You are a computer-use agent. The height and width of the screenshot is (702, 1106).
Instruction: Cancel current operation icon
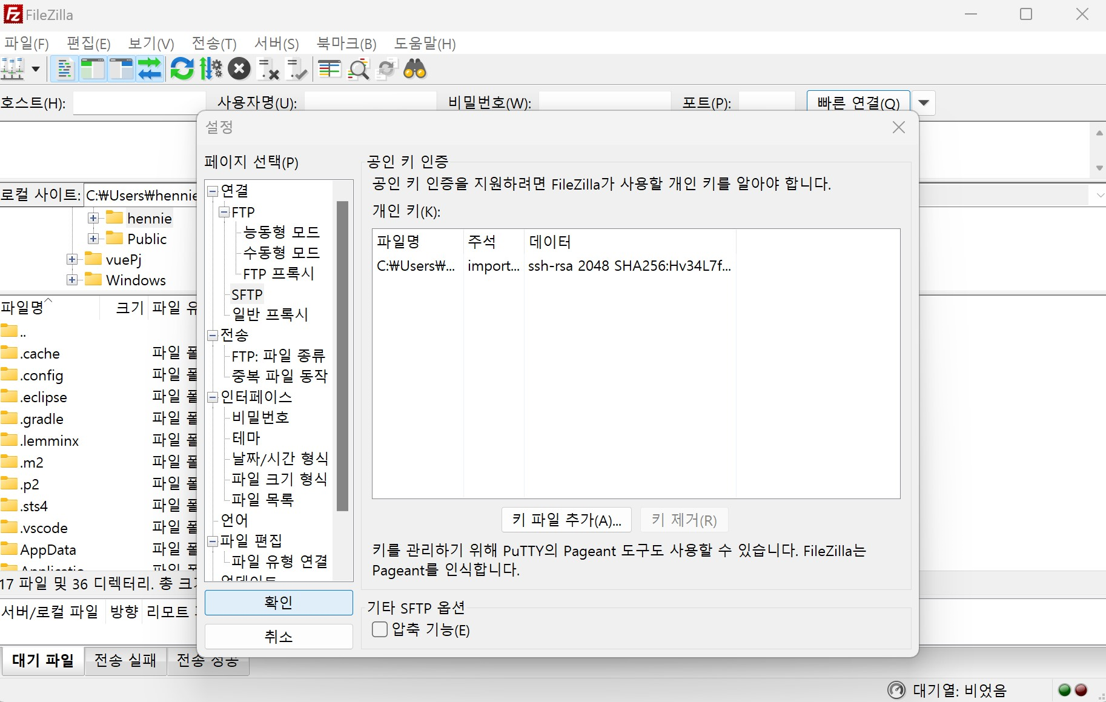coord(239,69)
